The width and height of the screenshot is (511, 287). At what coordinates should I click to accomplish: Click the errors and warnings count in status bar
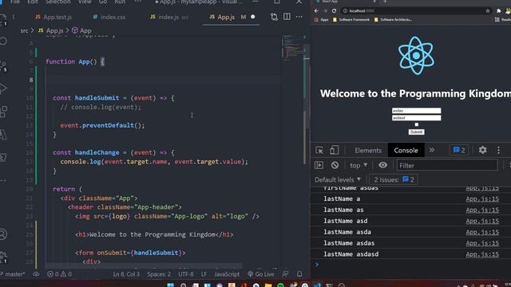[60, 274]
